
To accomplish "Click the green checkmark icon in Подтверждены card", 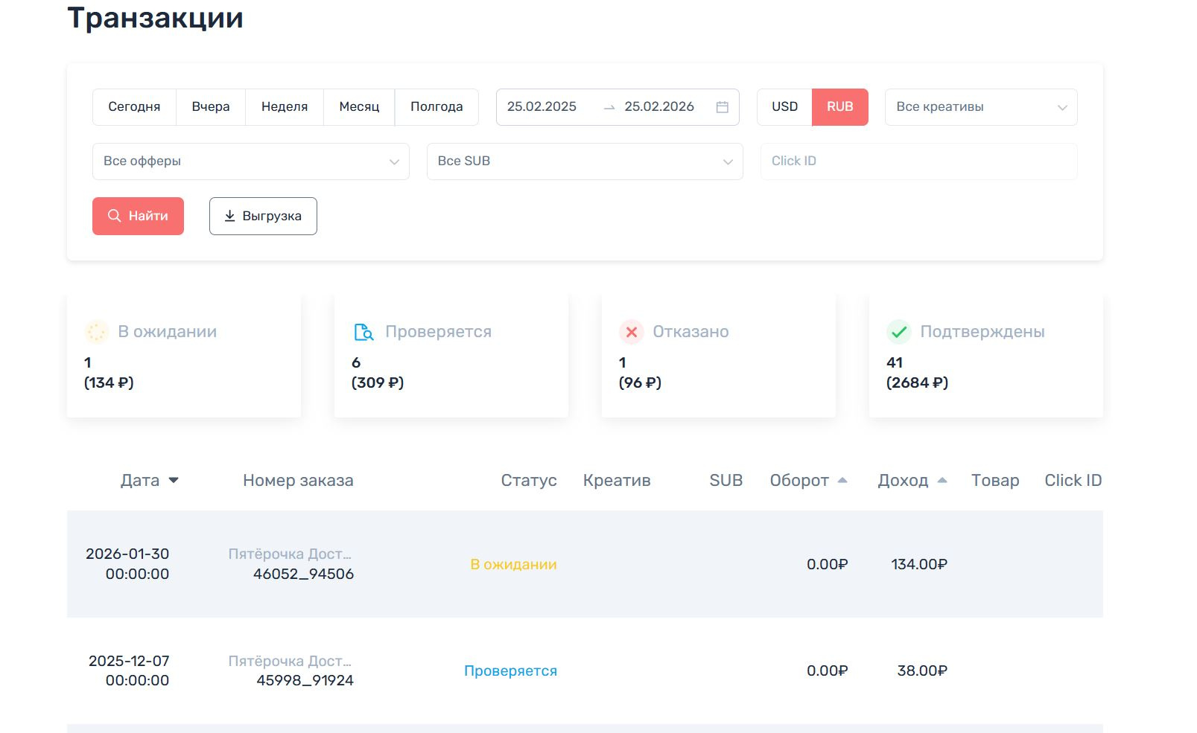I will tap(899, 332).
